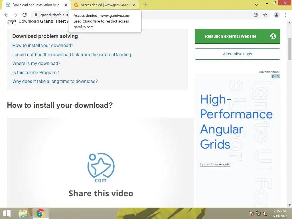This screenshot has width=292, height=219.
Task: Open the share page icon in address bar
Action: tap(256, 15)
